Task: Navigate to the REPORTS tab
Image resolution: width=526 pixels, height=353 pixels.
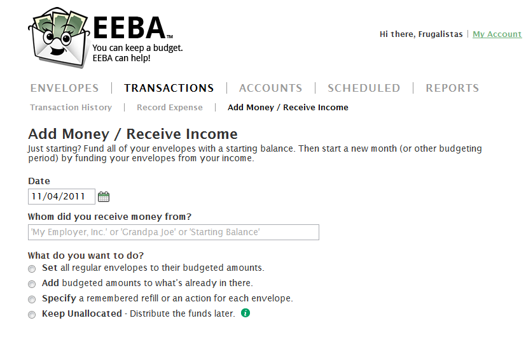Action: pos(452,88)
